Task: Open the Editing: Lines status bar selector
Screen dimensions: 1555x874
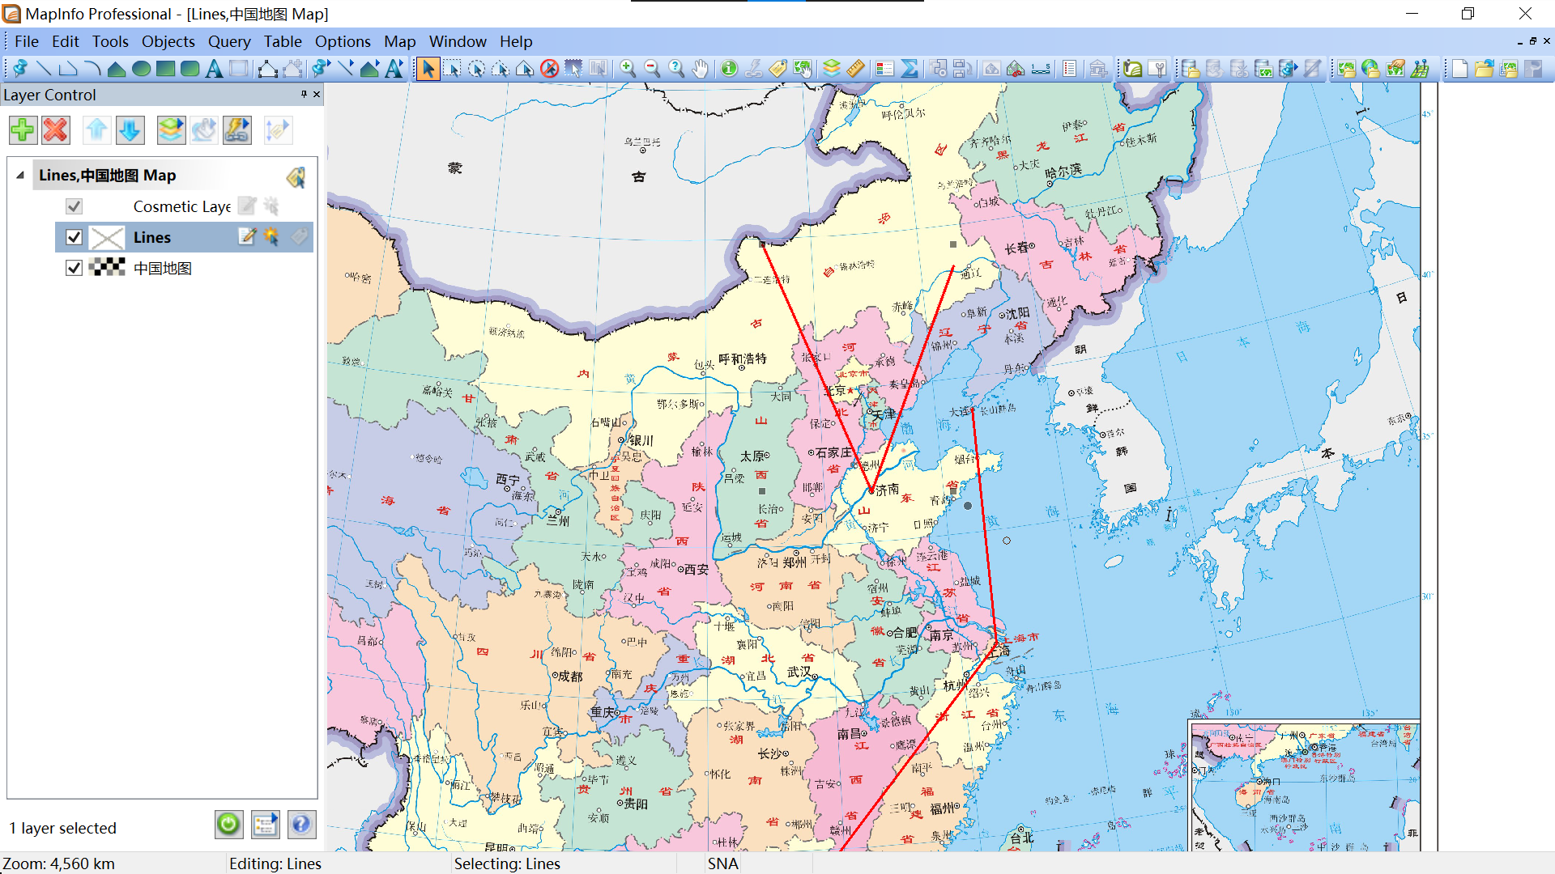Action: coord(275,863)
